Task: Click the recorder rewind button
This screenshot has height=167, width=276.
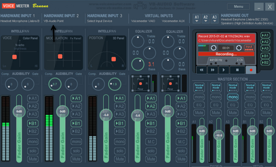Action: pos(202,70)
